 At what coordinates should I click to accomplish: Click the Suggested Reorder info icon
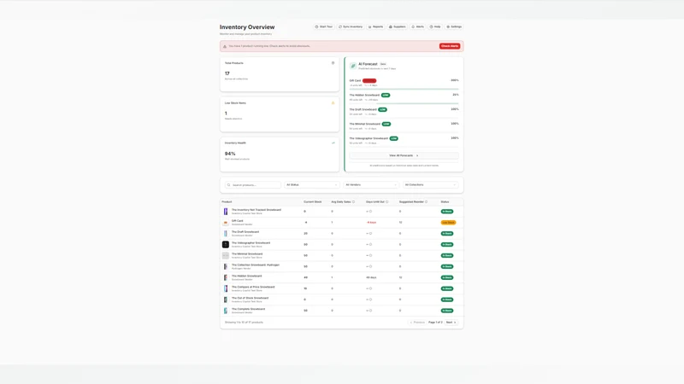point(426,202)
